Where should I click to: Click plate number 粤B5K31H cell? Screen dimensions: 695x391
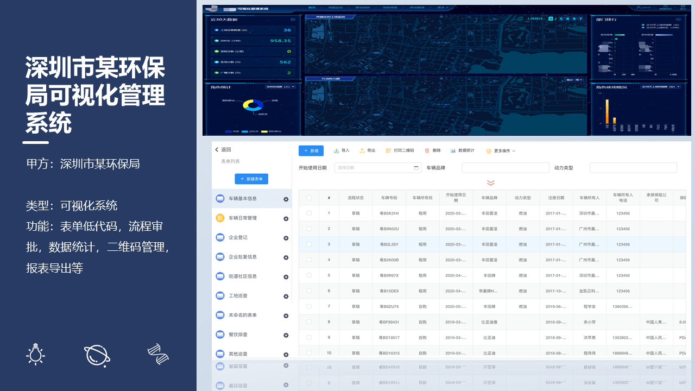click(x=389, y=213)
